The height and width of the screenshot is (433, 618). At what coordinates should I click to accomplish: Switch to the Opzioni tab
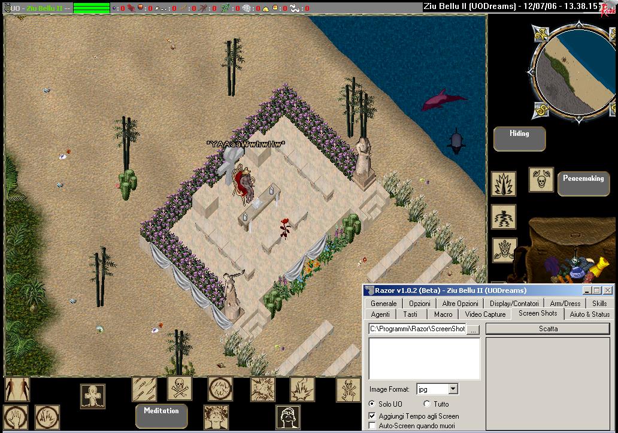coord(419,304)
